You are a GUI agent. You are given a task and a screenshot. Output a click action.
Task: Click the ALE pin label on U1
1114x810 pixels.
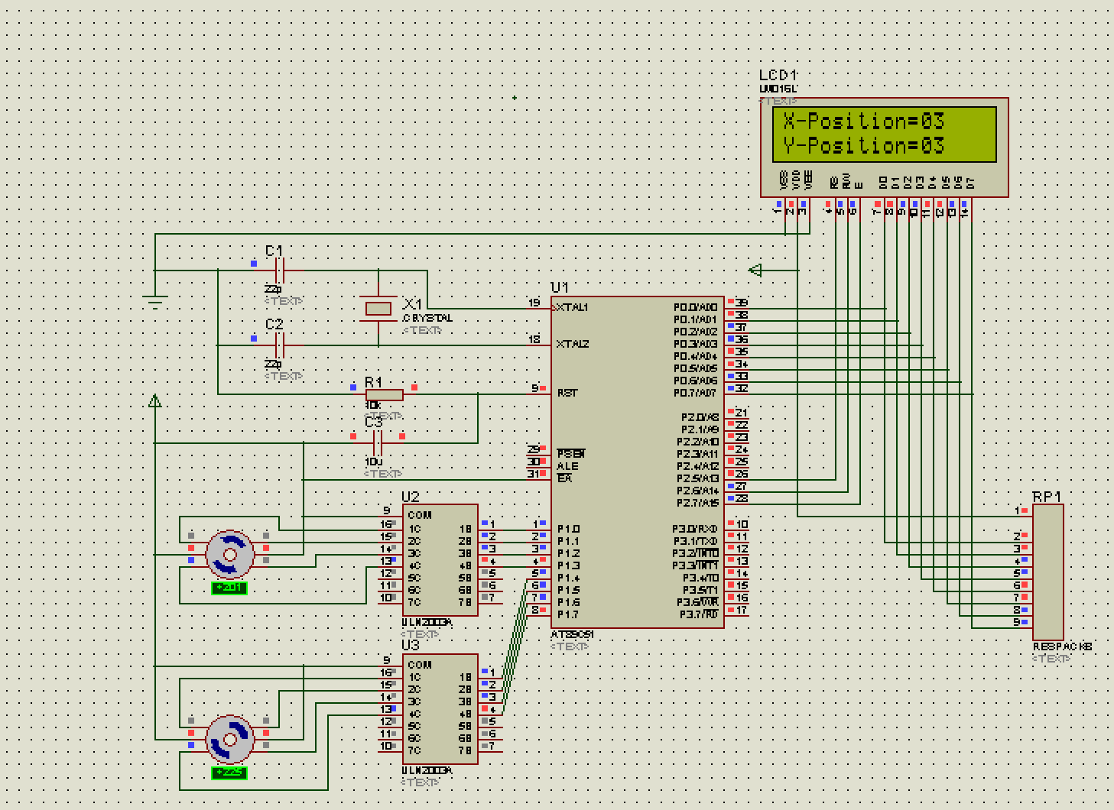(x=567, y=466)
